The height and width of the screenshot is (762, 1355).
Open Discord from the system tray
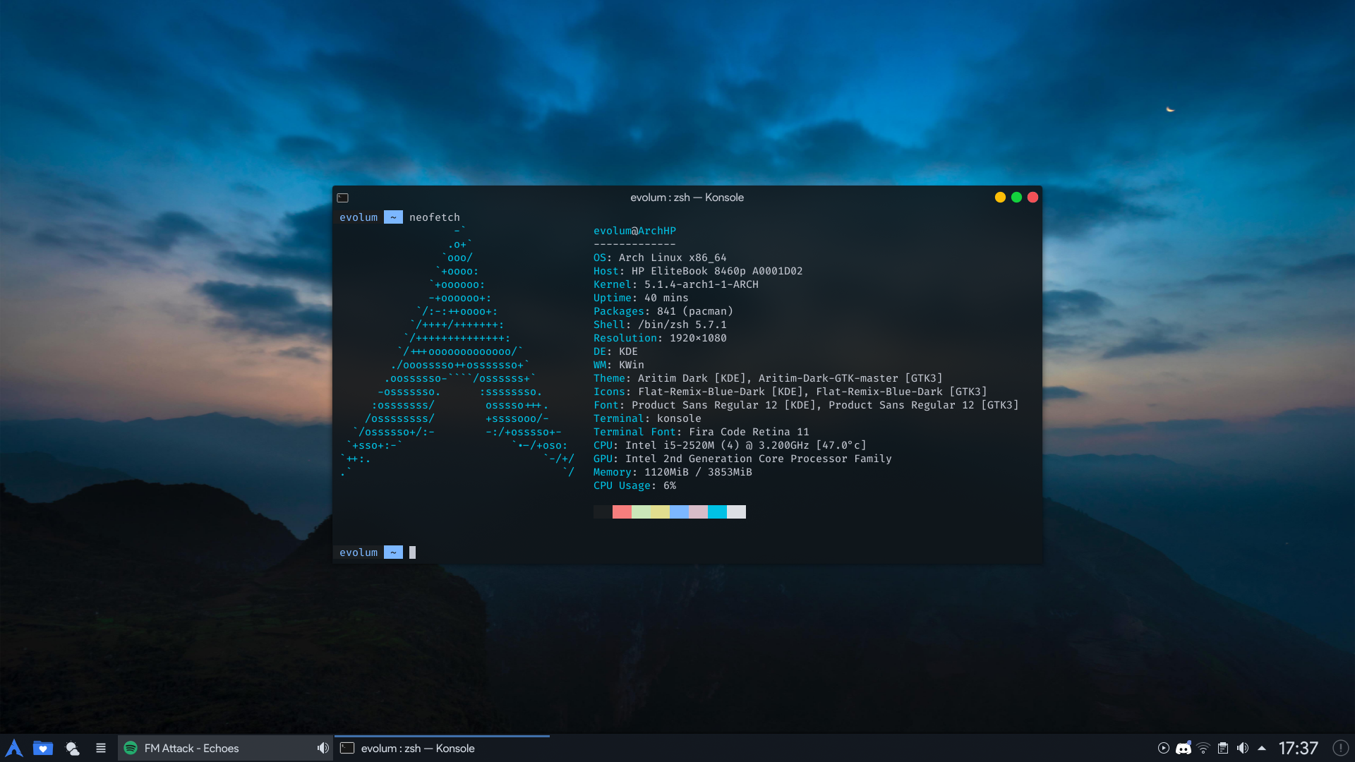point(1184,748)
